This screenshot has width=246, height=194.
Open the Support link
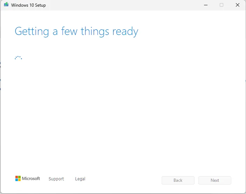coord(56,179)
